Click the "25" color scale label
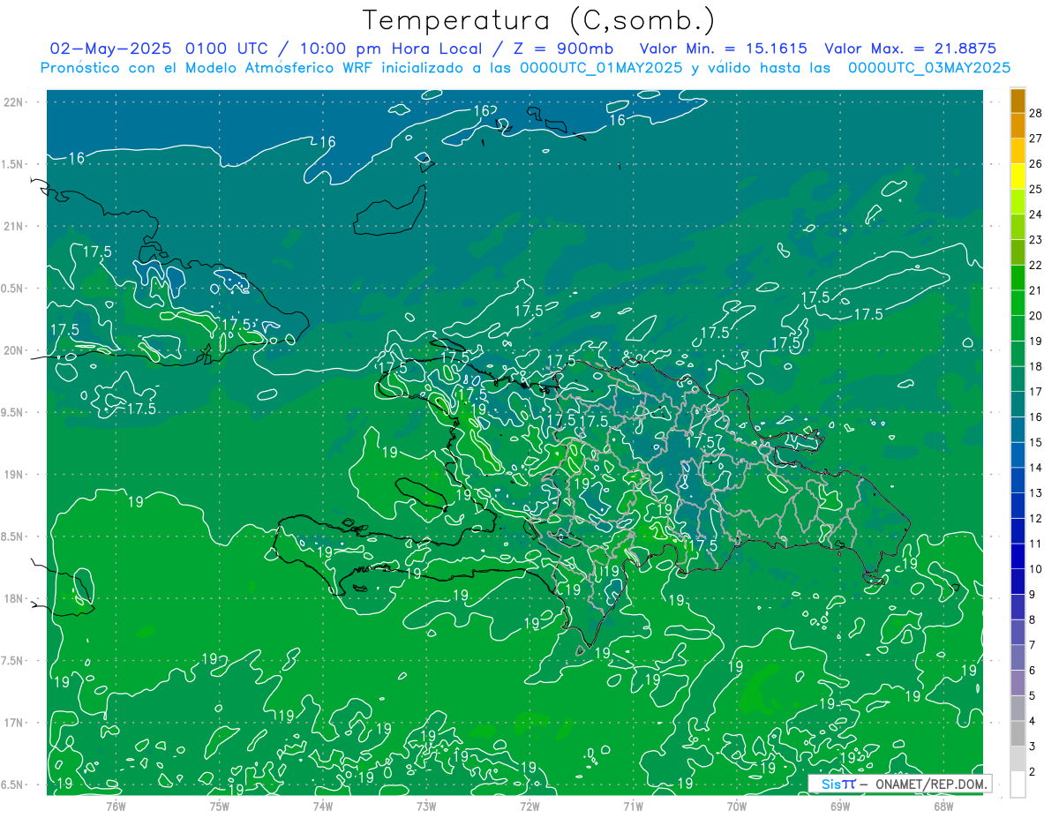Image resolution: width=1059 pixels, height=818 pixels. tap(1036, 189)
